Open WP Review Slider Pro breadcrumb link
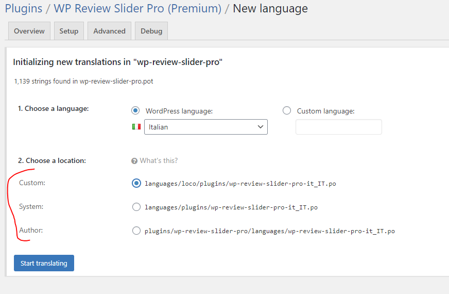 click(137, 9)
